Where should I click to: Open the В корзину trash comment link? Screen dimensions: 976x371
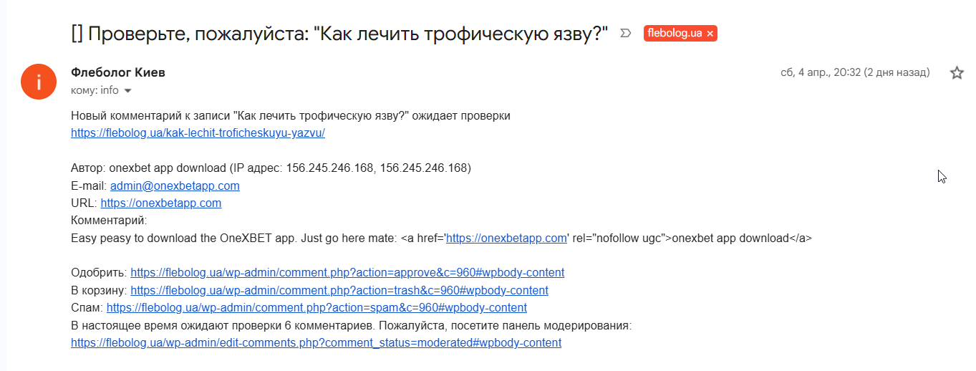[x=339, y=290]
